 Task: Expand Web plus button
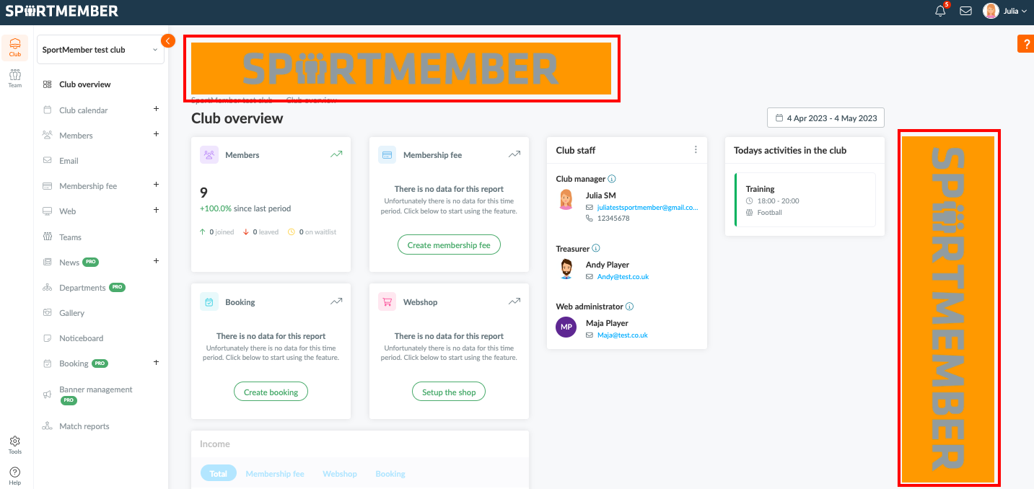(156, 210)
